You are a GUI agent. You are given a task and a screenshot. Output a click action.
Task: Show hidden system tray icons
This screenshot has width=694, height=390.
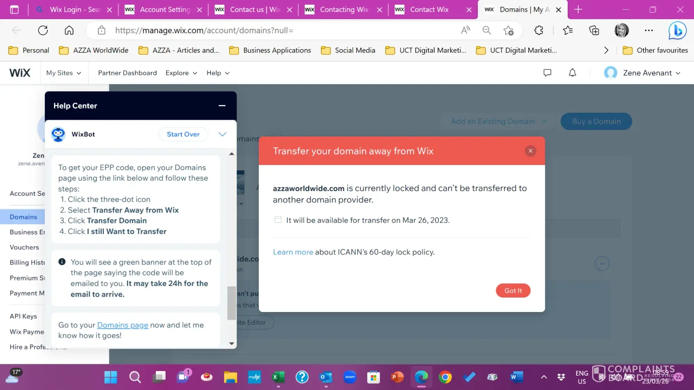pyautogui.click(x=544, y=377)
